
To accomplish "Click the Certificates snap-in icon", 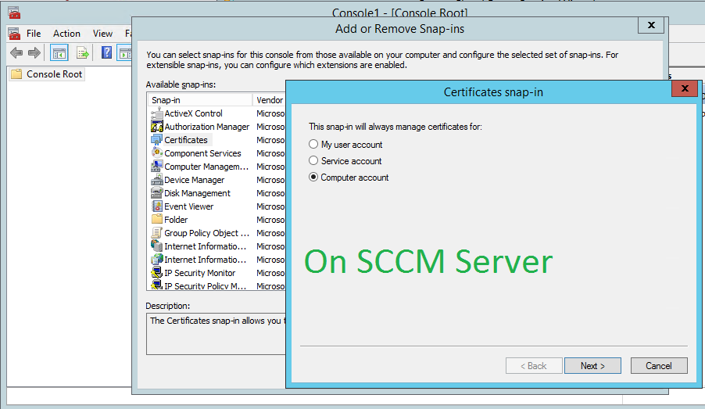I will [x=156, y=140].
